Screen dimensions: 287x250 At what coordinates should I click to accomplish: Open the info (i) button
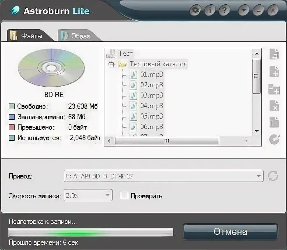click(x=210, y=10)
